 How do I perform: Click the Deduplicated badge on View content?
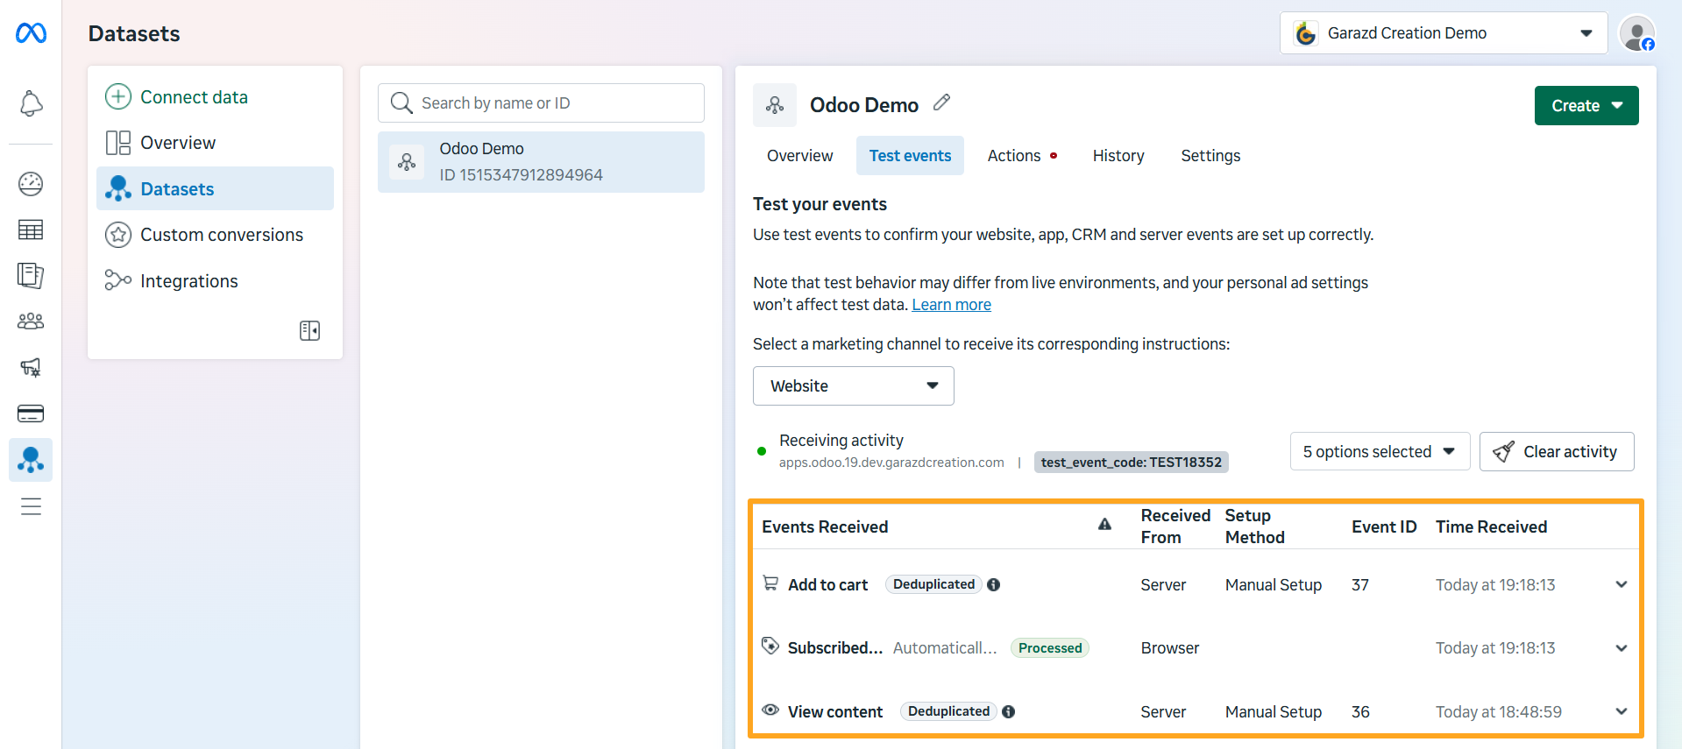pyautogui.click(x=948, y=711)
